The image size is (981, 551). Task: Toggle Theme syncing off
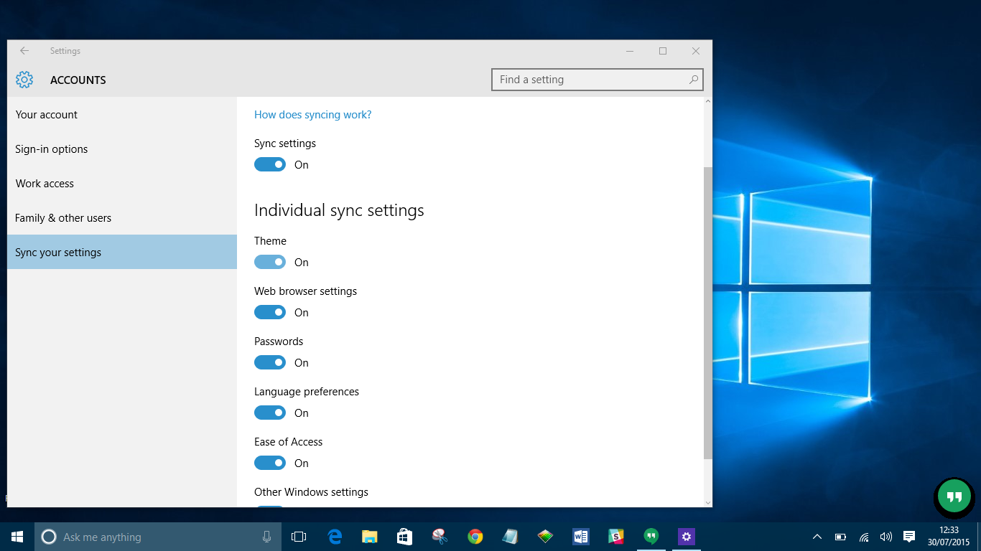(x=270, y=262)
